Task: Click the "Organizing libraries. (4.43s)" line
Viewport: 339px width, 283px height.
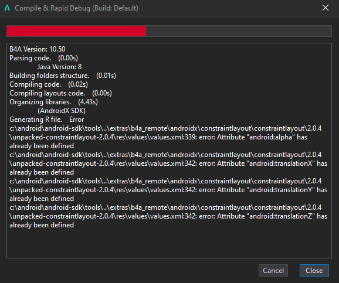Action: coord(53,102)
